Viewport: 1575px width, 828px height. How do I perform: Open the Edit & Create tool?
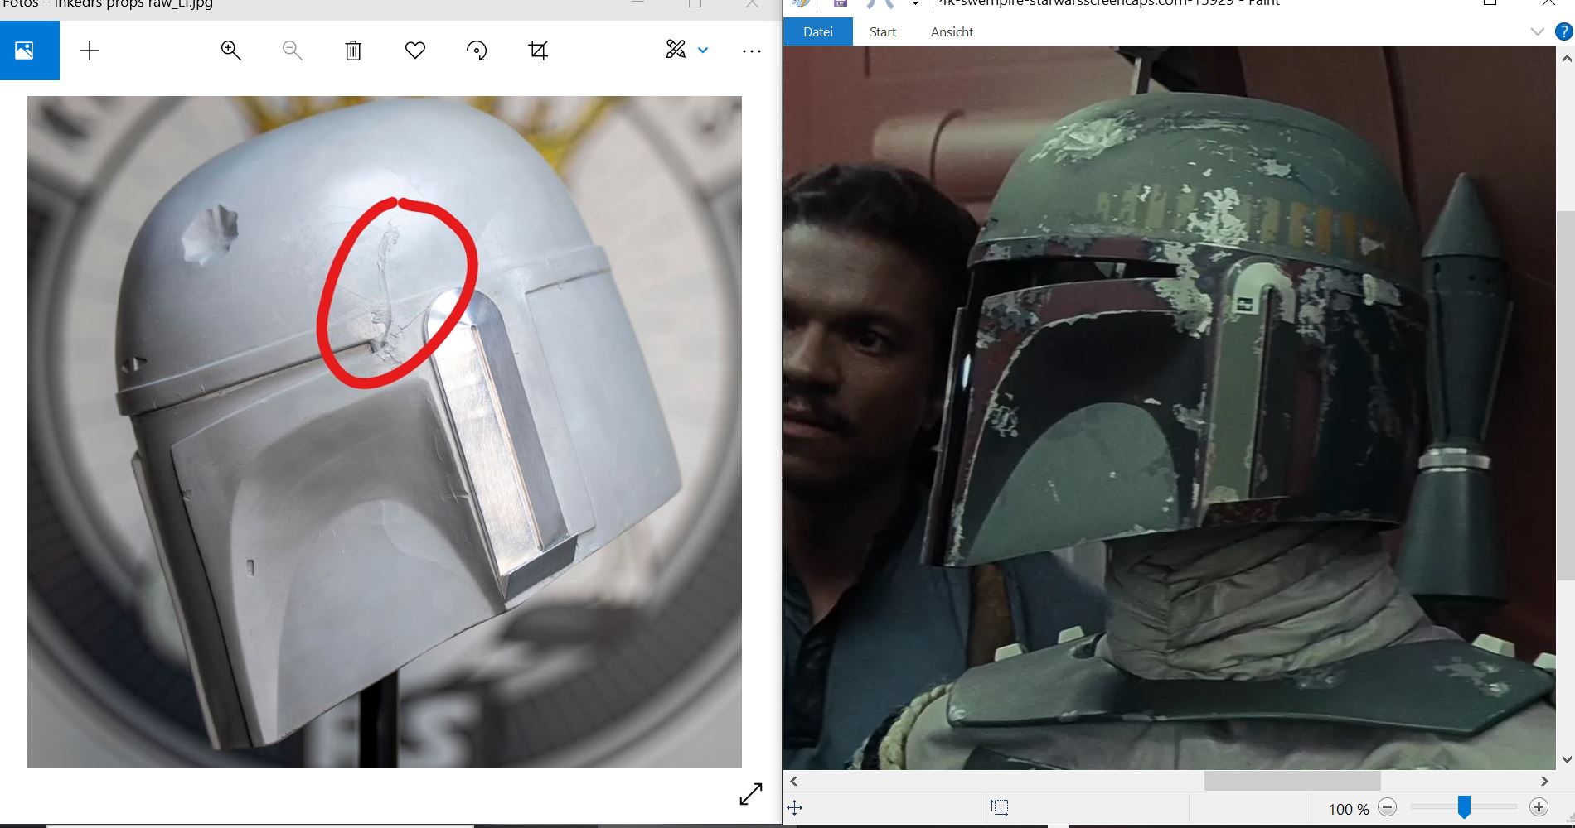pos(676,50)
